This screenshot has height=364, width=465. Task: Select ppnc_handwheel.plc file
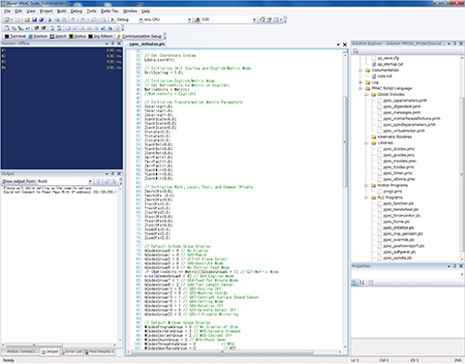pos(400,209)
